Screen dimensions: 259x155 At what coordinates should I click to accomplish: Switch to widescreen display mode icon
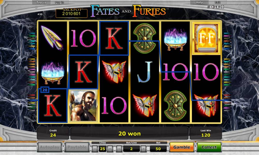click(218, 7)
